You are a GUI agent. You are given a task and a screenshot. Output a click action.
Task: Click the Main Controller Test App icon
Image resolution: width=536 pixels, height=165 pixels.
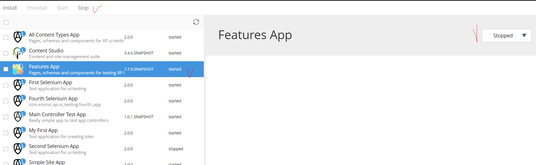coord(18,117)
